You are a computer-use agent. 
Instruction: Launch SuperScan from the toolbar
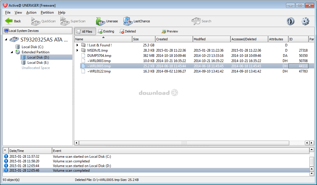pyautogui.click(x=73, y=21)
